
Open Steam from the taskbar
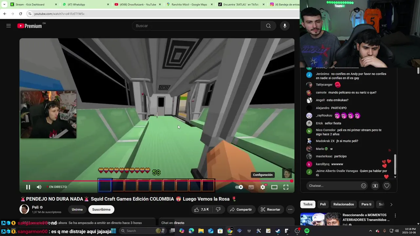(x=278, y=231)
